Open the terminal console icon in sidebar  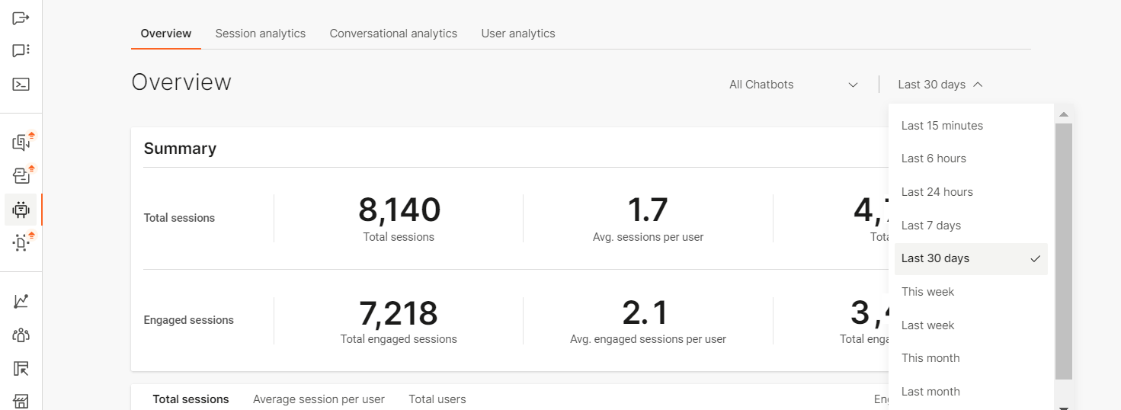[21, 85]
